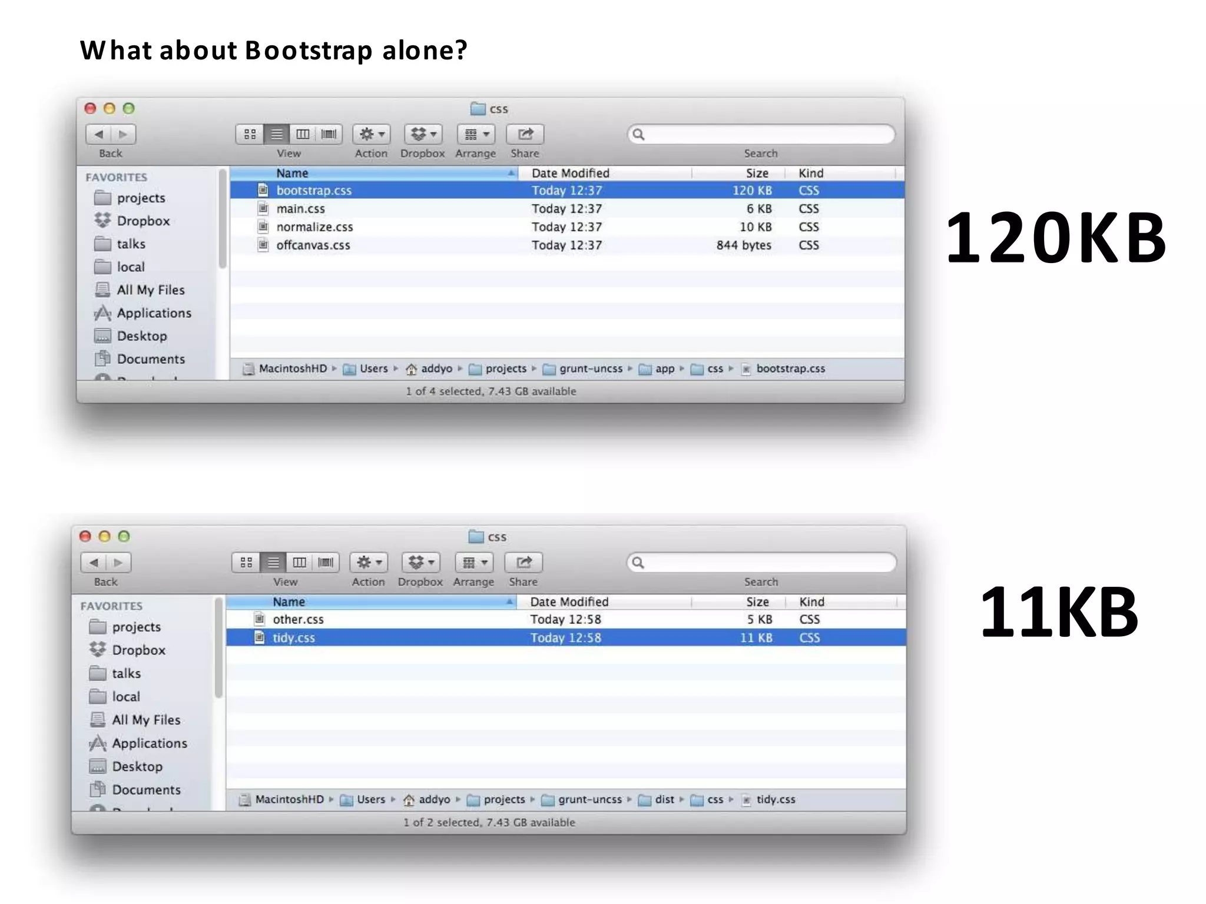1206x904 pixels.
Task: Sort by Size column in top window
Action: (x=738, y=173)
